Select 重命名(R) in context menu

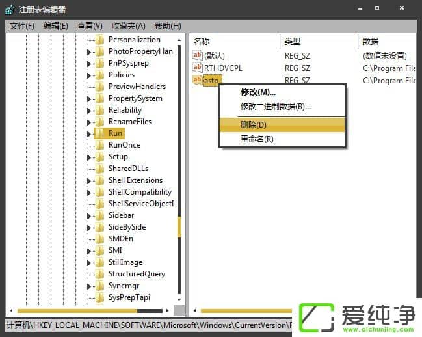point(257,139)
